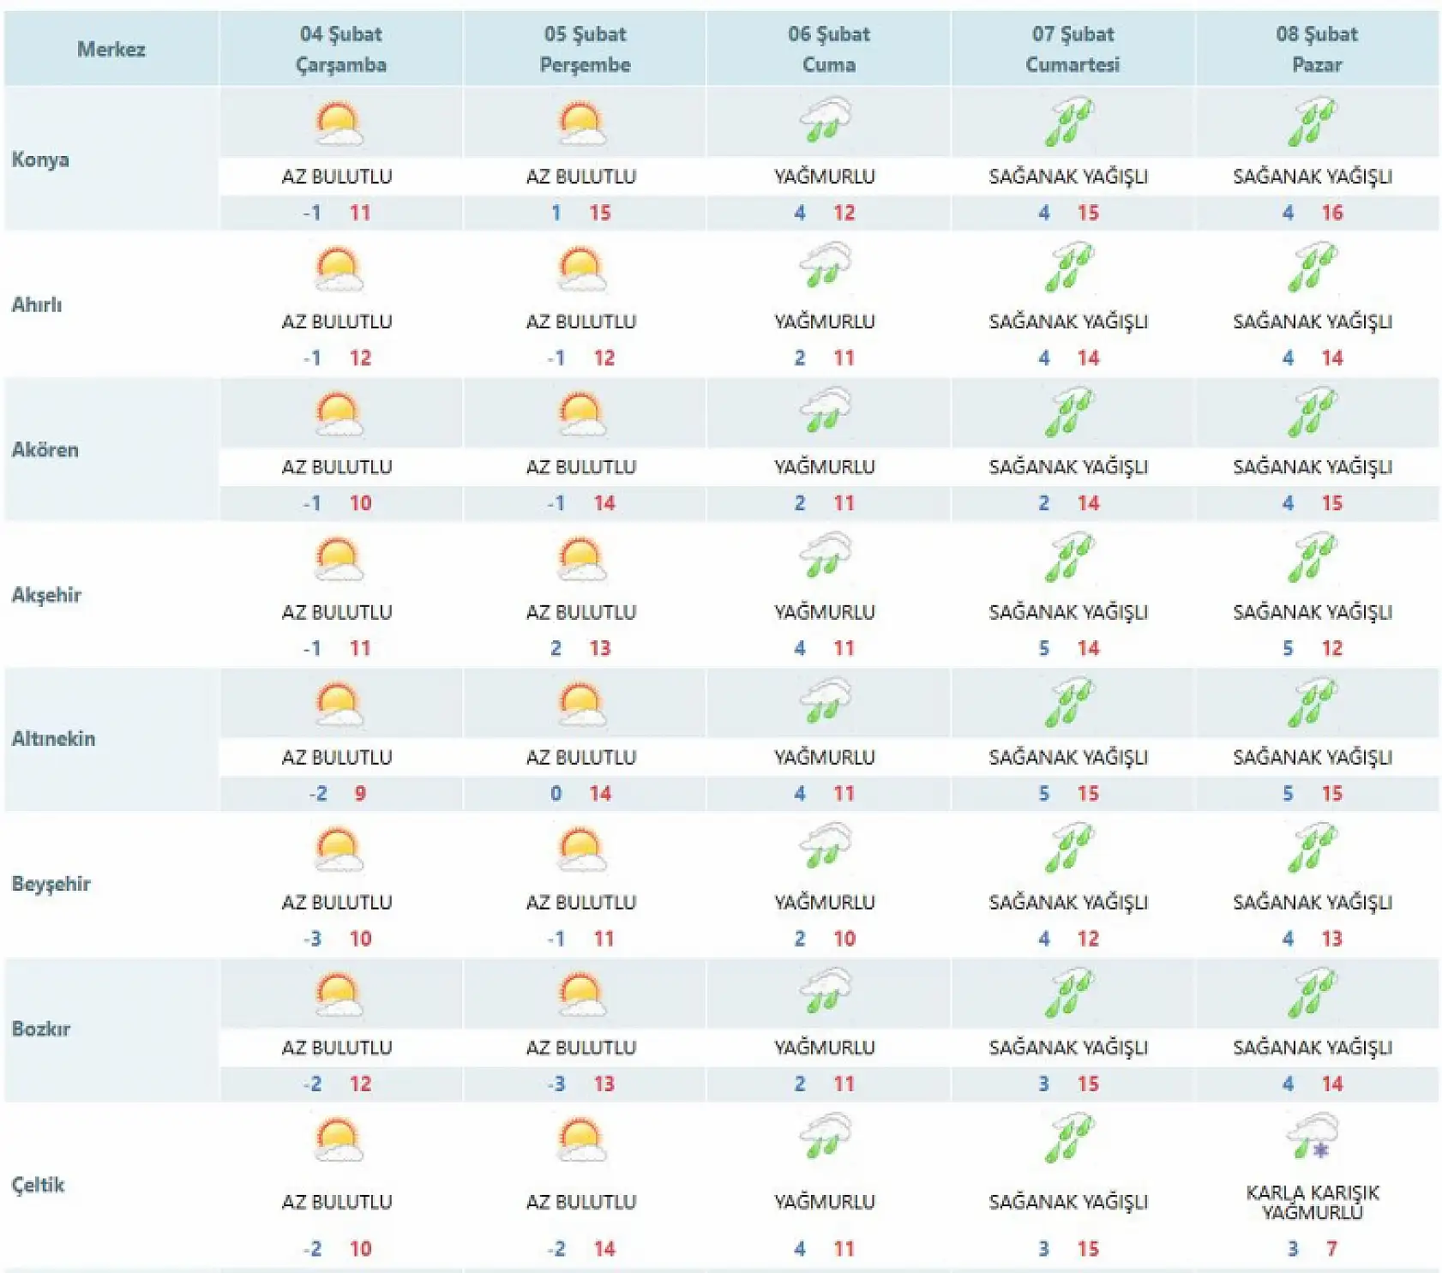The image size is (1442, 1273).
Task: Open the Konya district row label
Action: tap(40, 159)
